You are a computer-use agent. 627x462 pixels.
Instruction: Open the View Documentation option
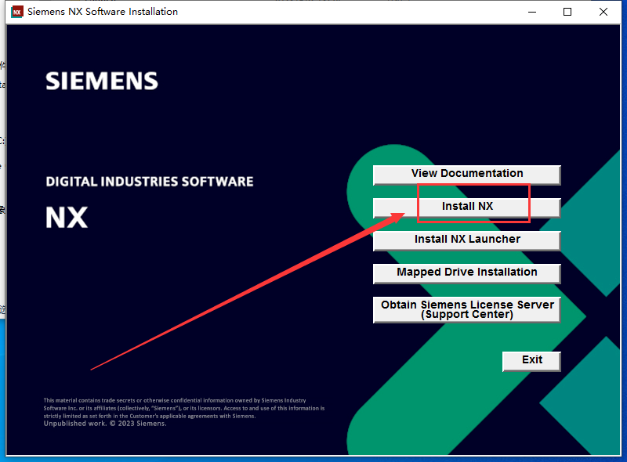(x=466, y=174)
